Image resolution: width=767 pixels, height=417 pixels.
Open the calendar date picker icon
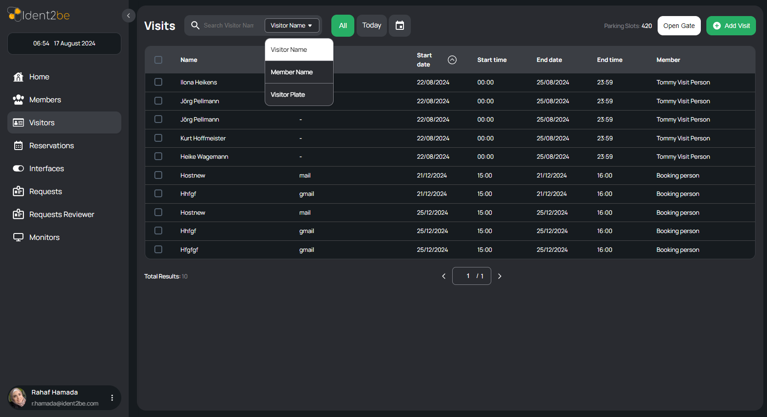(400, 26)
